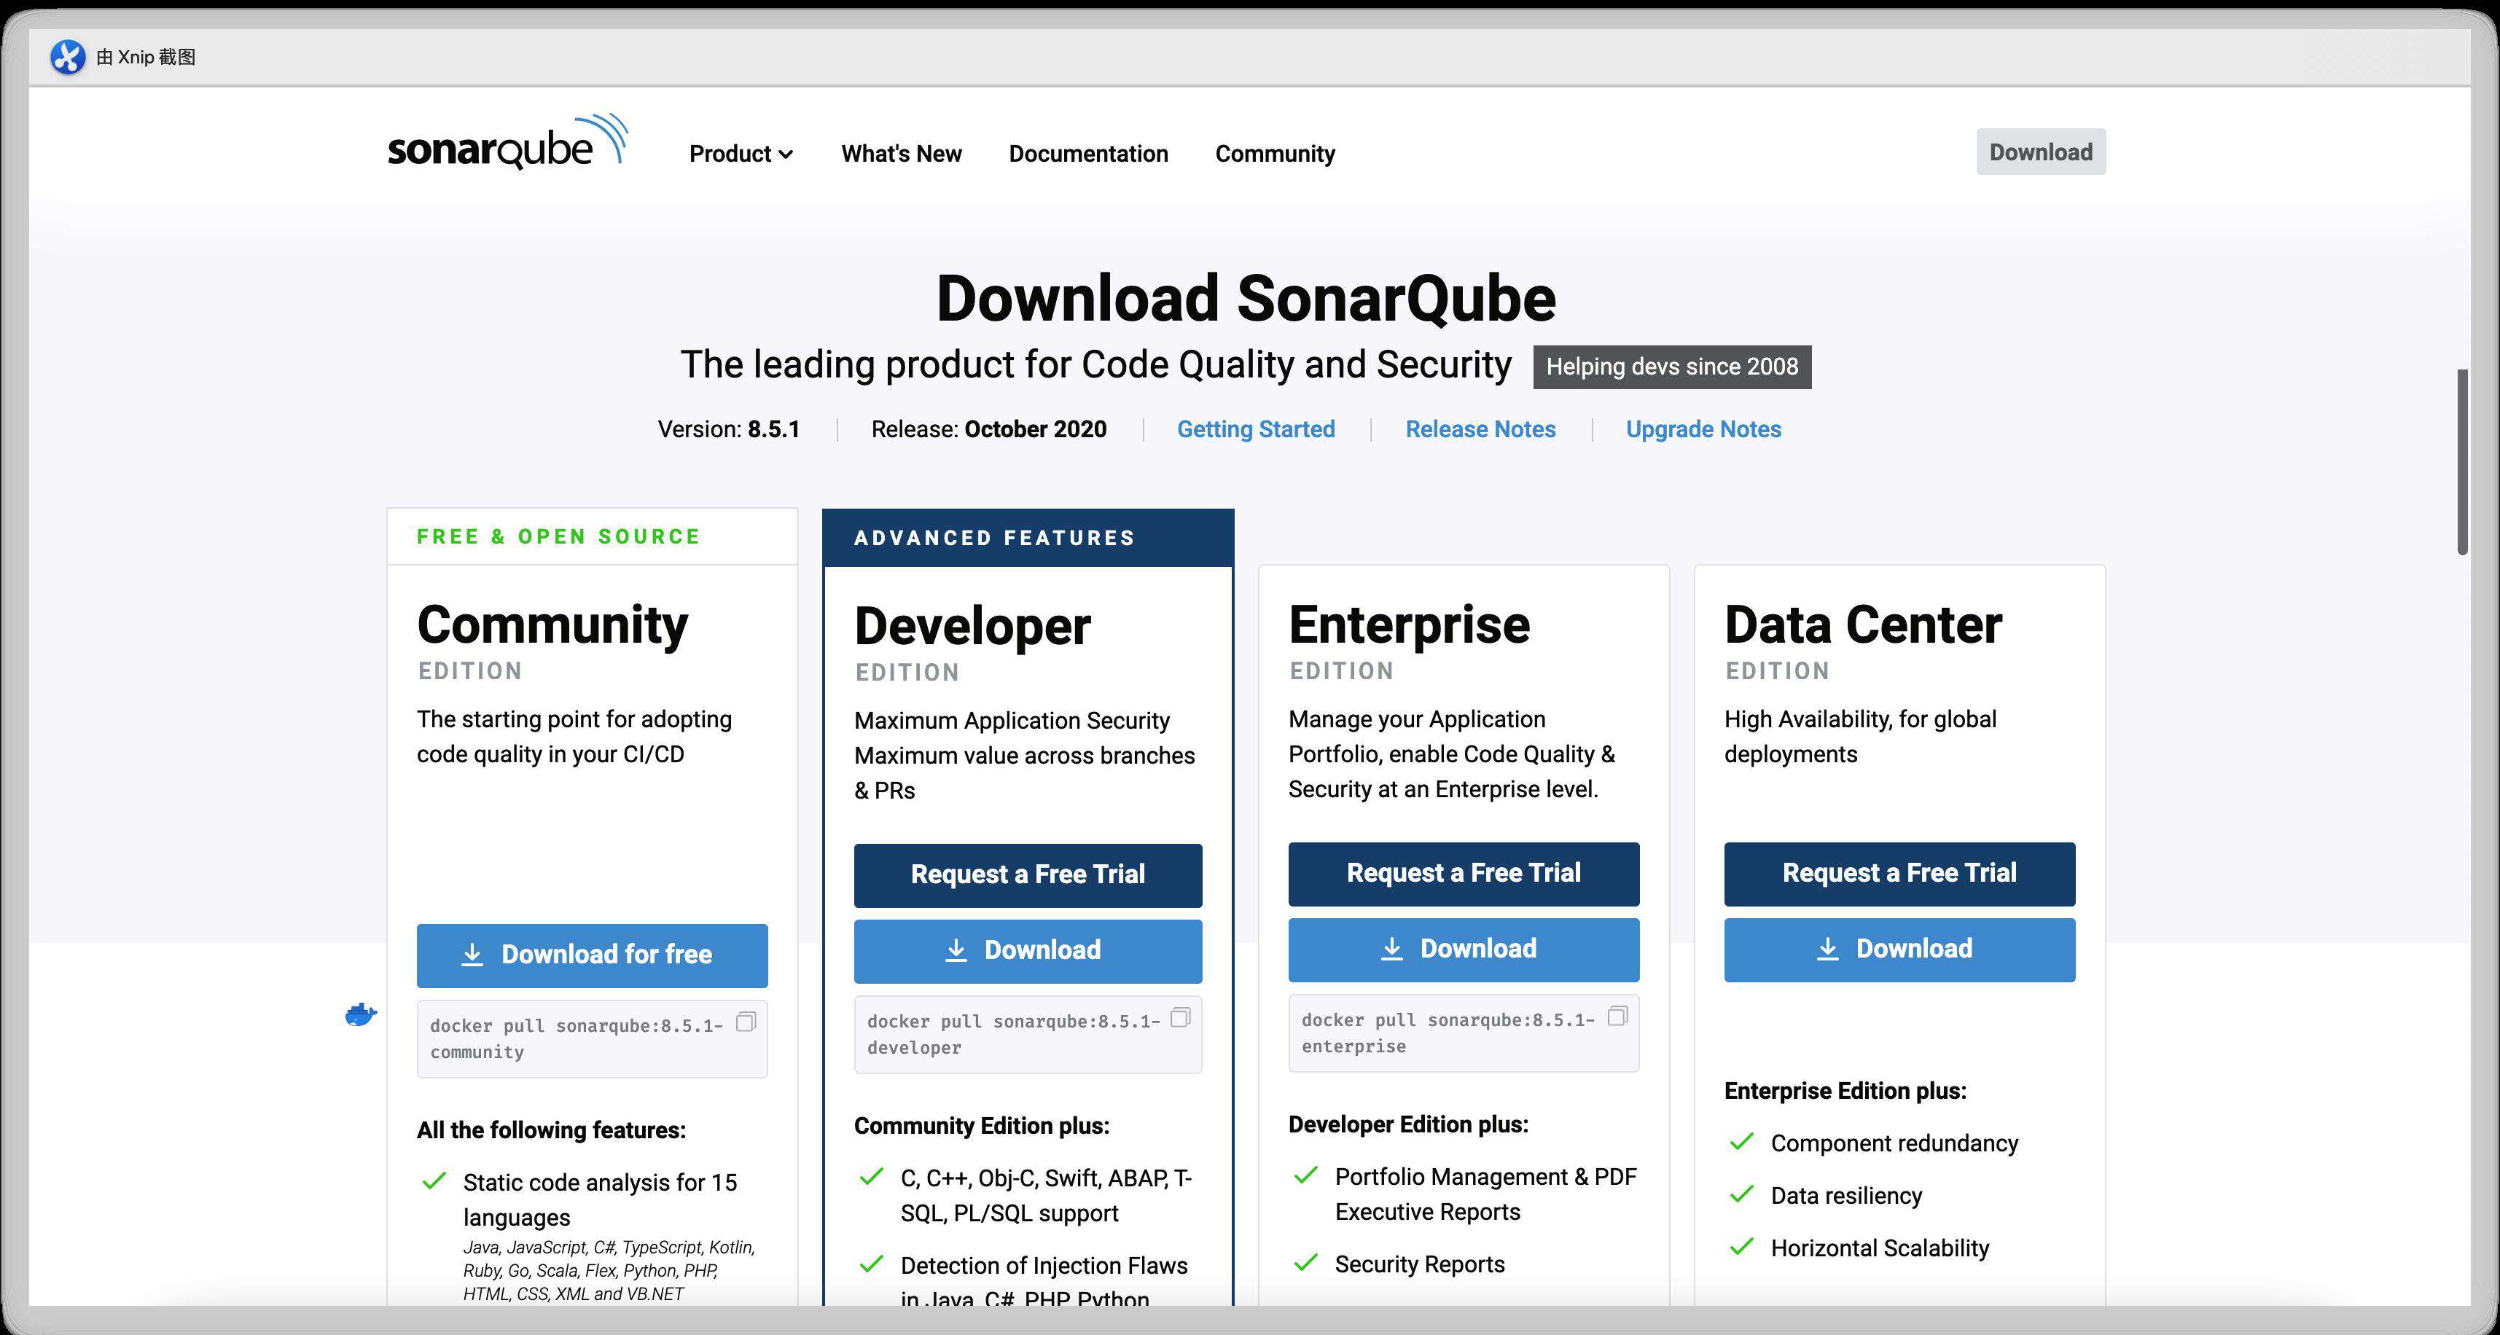Click the blue Docker whale icon
The image size is (2500, 1335).
[x=361, y=1015]
